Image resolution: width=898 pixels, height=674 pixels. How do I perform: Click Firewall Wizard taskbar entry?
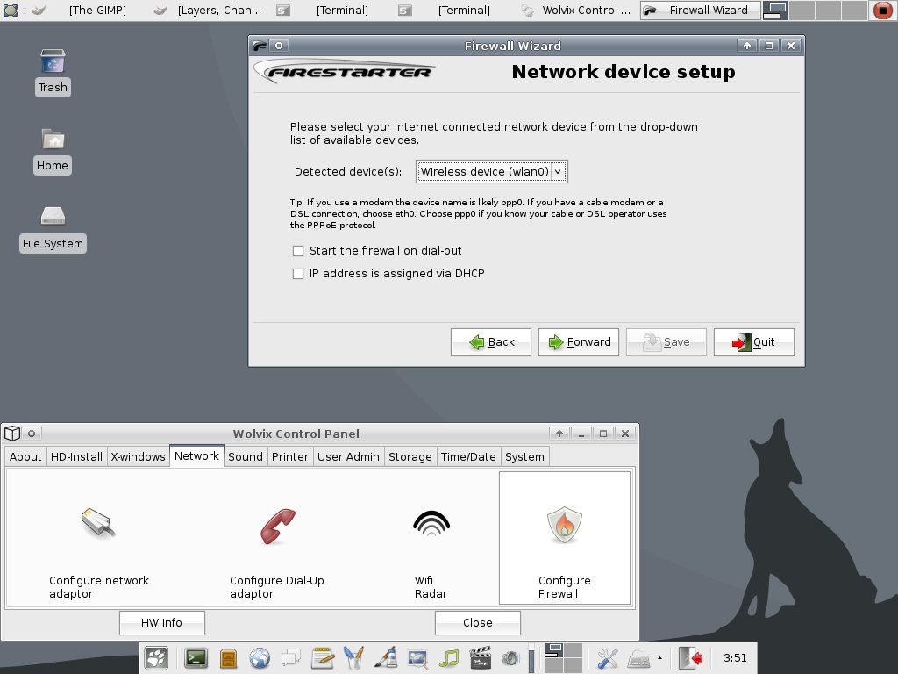tap(700, 11)
